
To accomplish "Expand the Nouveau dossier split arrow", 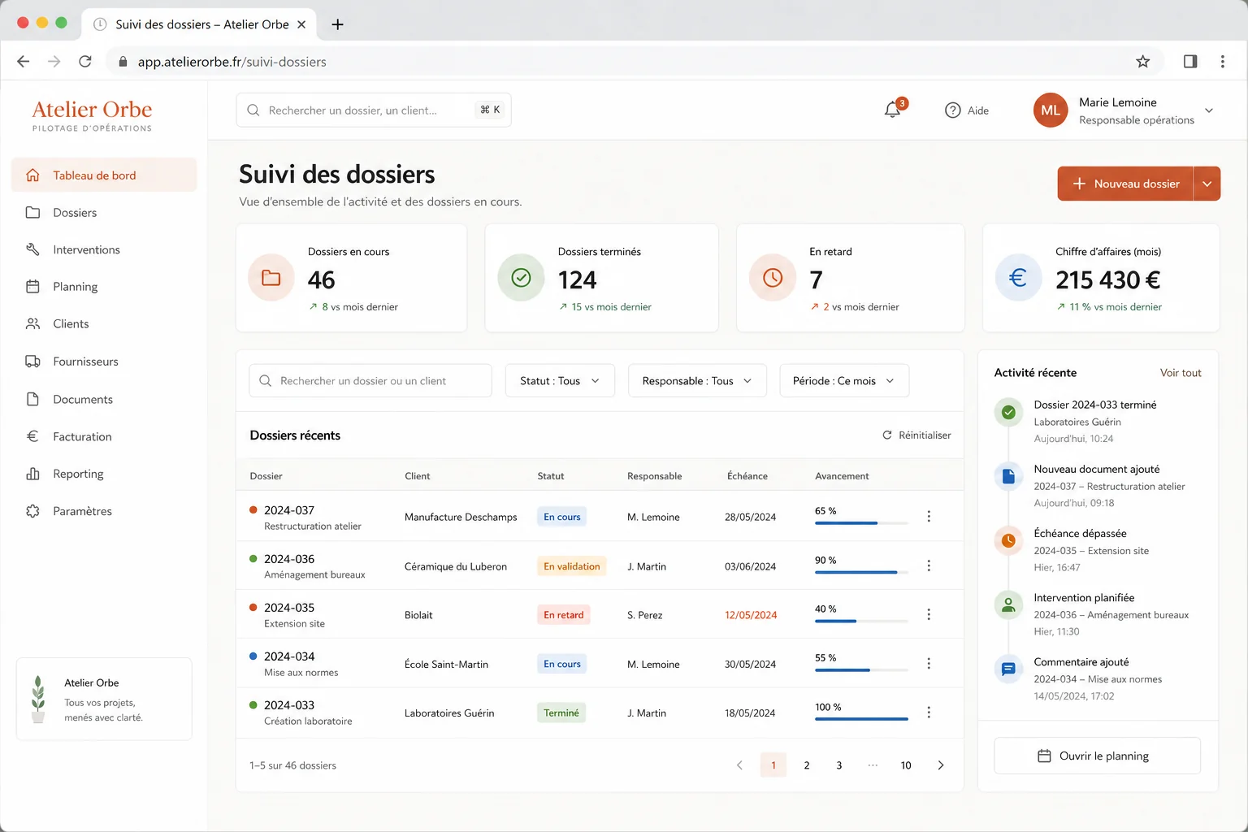I will pos(1207,184).
